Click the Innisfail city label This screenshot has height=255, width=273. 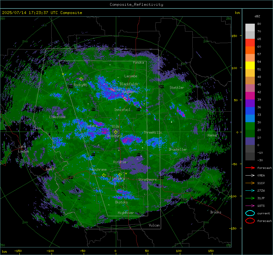click(x=122, y=110)
